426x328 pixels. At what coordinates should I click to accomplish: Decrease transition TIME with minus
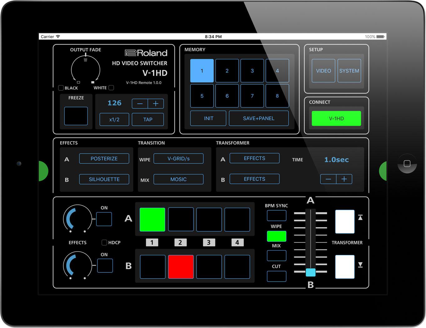click(328, 179)
